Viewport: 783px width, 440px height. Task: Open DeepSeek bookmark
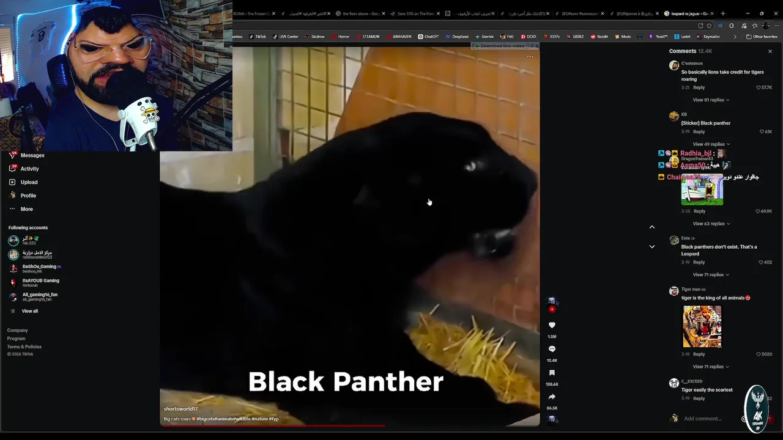456,37
